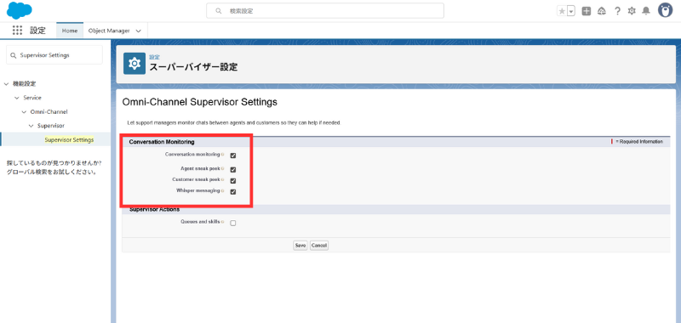Expand the Object Manager tab dropdown chevron
Screen dimensions: 681x323
139,31
